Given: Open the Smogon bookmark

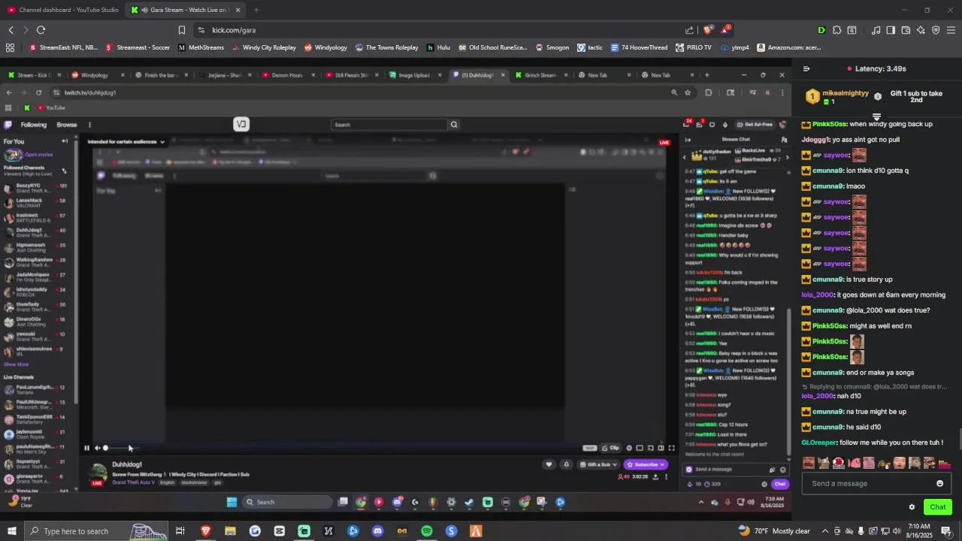Looking at the screenshot, I should pyautogui.click(x=552, y=47).
